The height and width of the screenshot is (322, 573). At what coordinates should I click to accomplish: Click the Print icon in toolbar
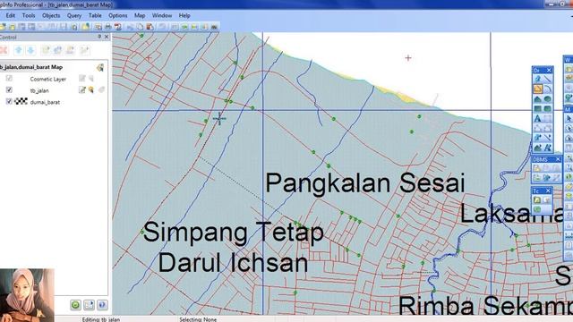tap(108, 27)
